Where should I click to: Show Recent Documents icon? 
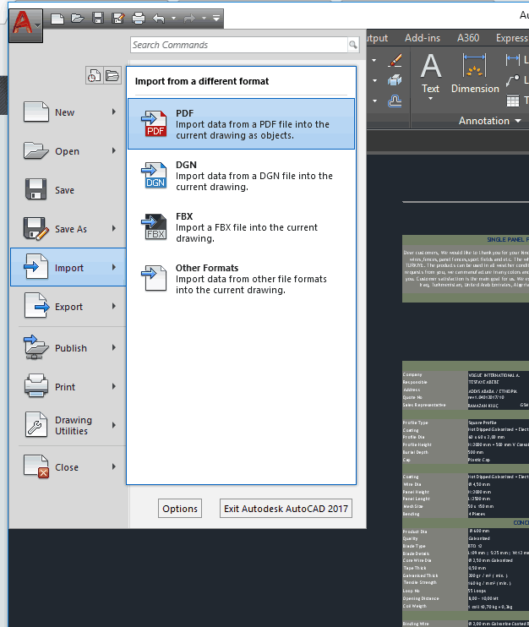(94, 75)
